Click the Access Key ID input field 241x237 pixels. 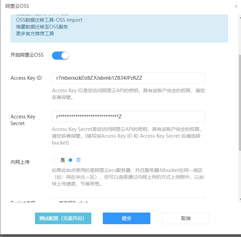[128, 78]
